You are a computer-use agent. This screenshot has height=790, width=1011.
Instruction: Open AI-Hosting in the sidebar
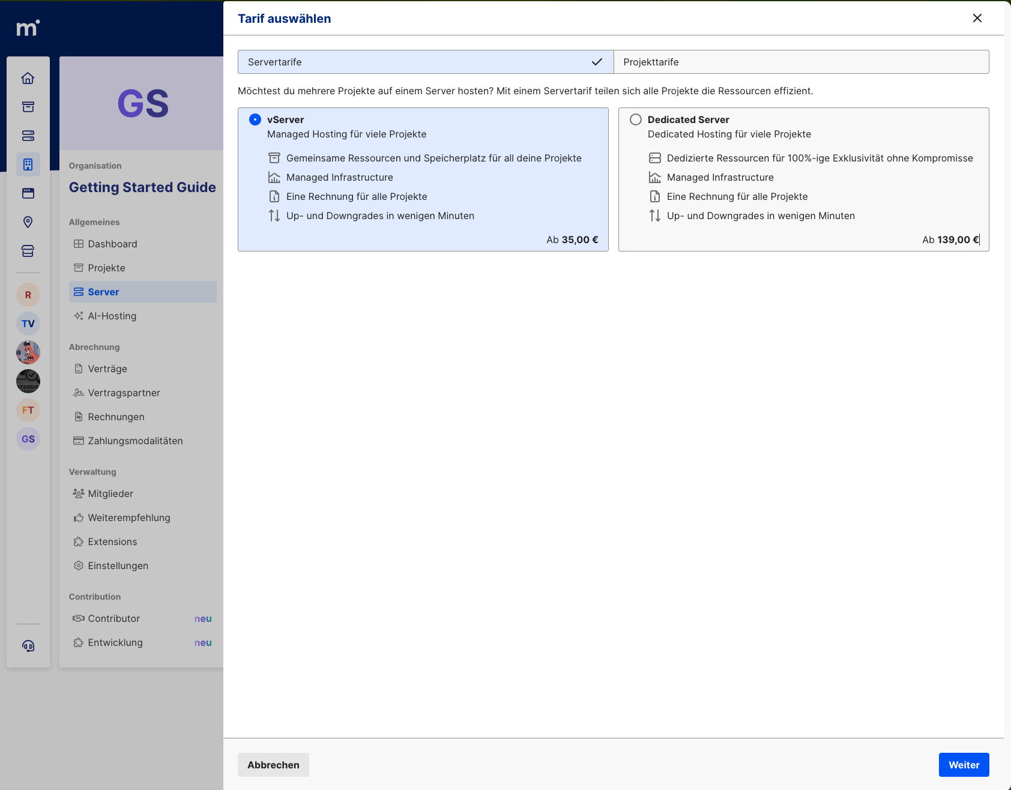coord(112,316)
